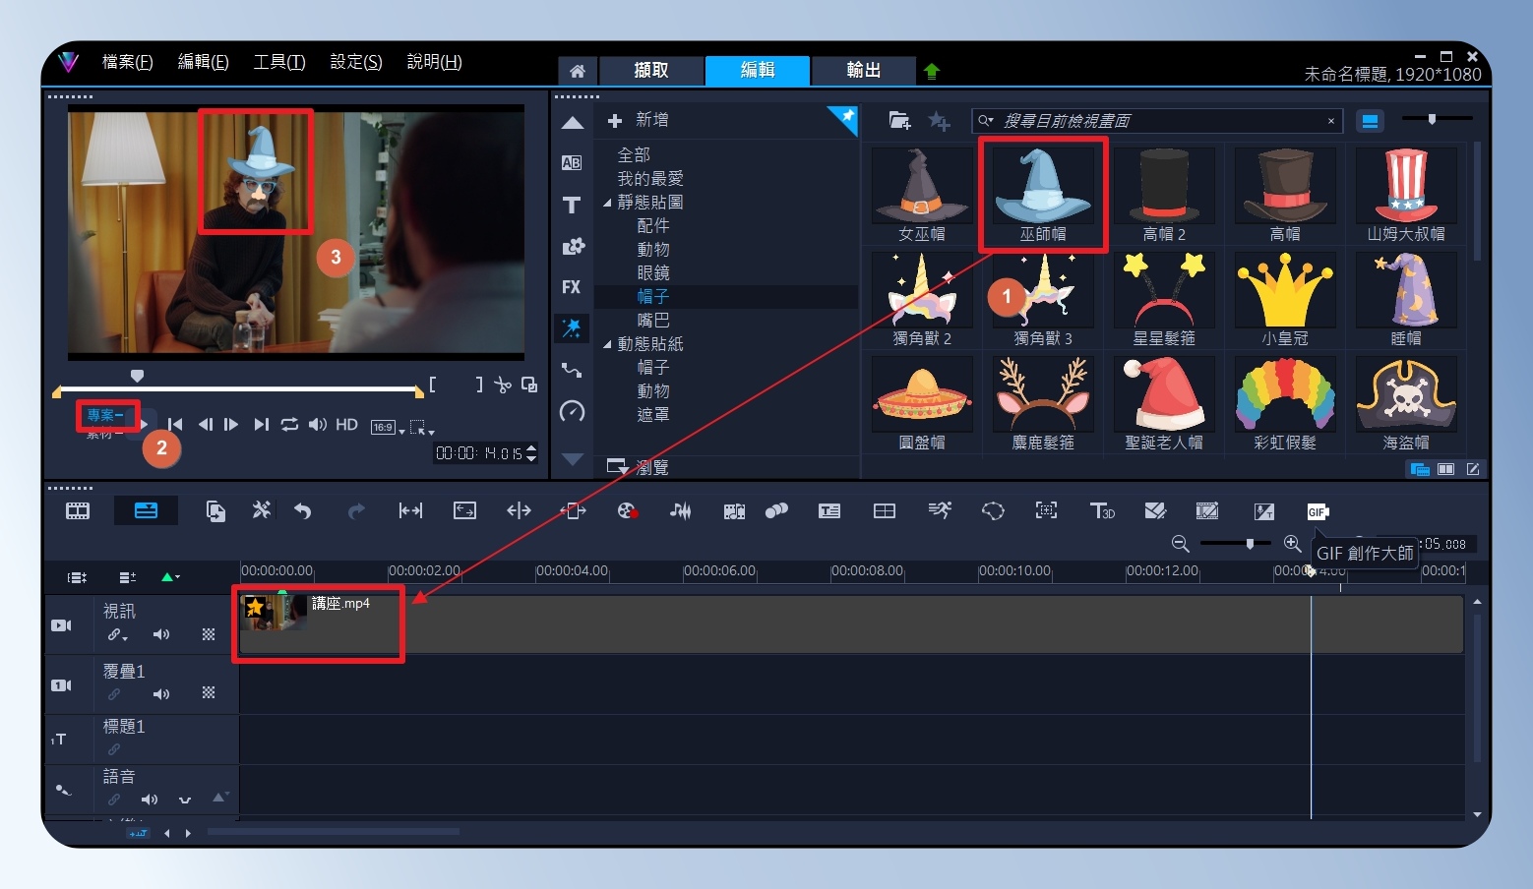Zoom in the timeline with plus magnifier
Viewport: 1533px width, 889px height.
click(x=1293, y=544)
